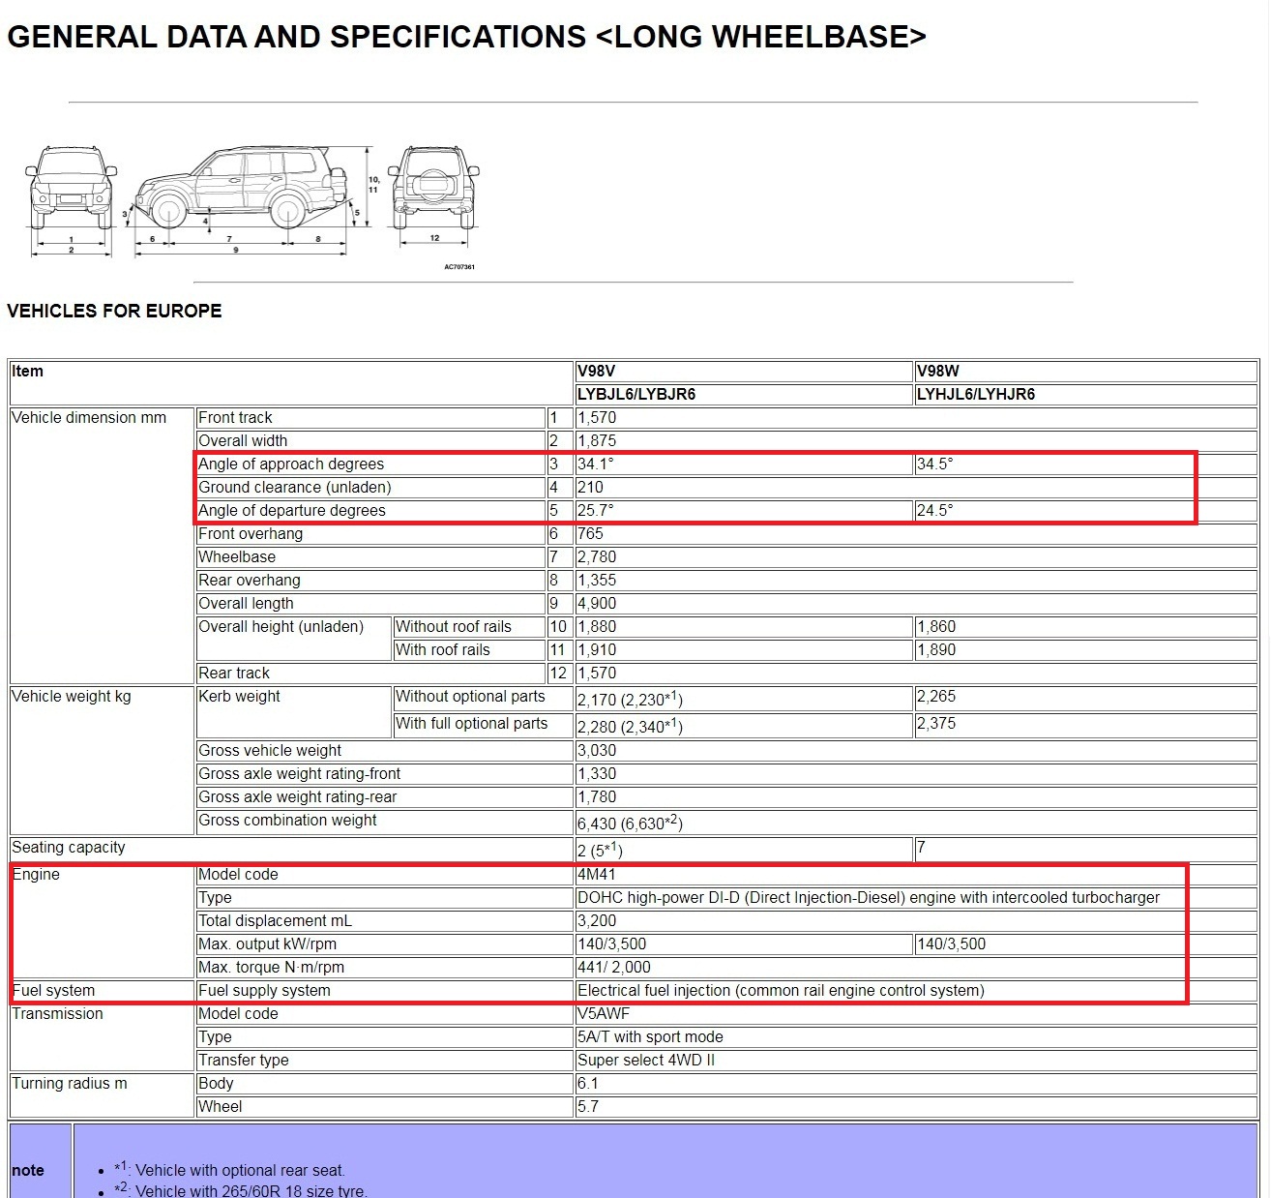Click the Overall length row label

(246, 604)
